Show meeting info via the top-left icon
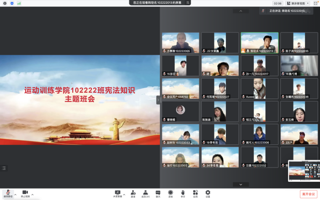This screenshot has height=200, width=320. click(x=5, y=3)
